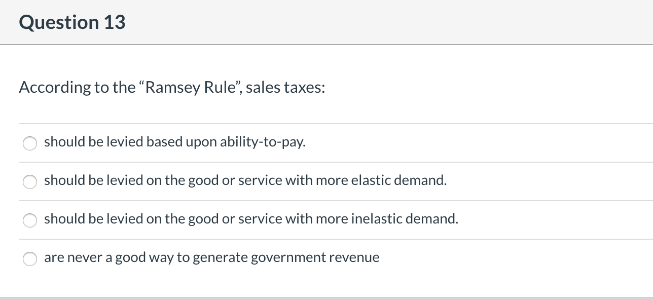Click the inelastic demand answer text

(x=251, y=219)
